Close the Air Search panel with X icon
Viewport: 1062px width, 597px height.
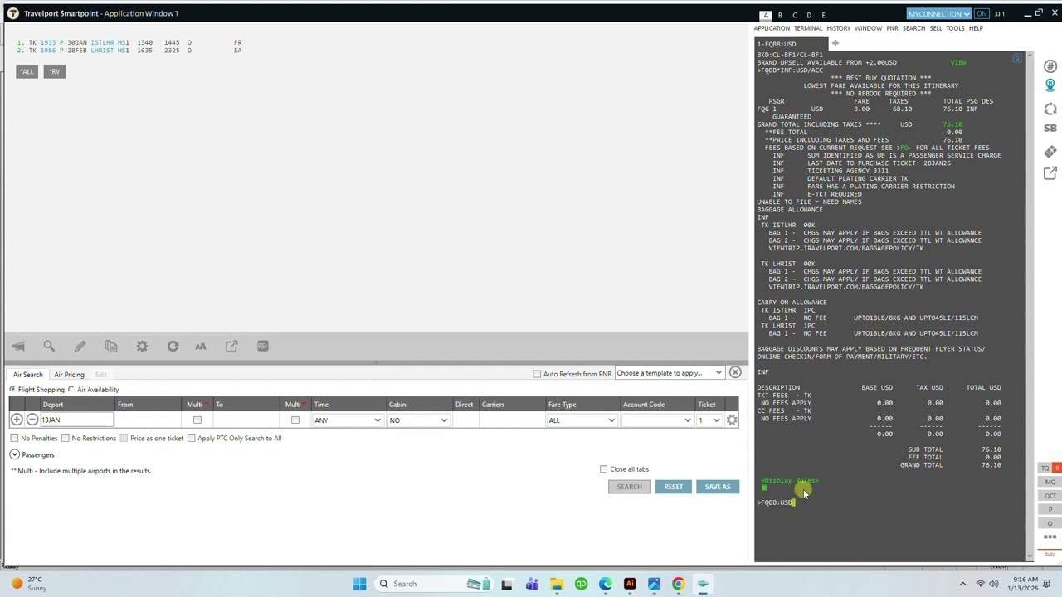[x=735, y=373]
